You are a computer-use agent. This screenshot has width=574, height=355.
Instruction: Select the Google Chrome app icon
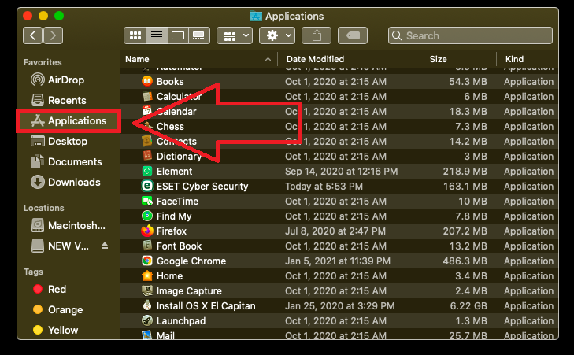147,261
